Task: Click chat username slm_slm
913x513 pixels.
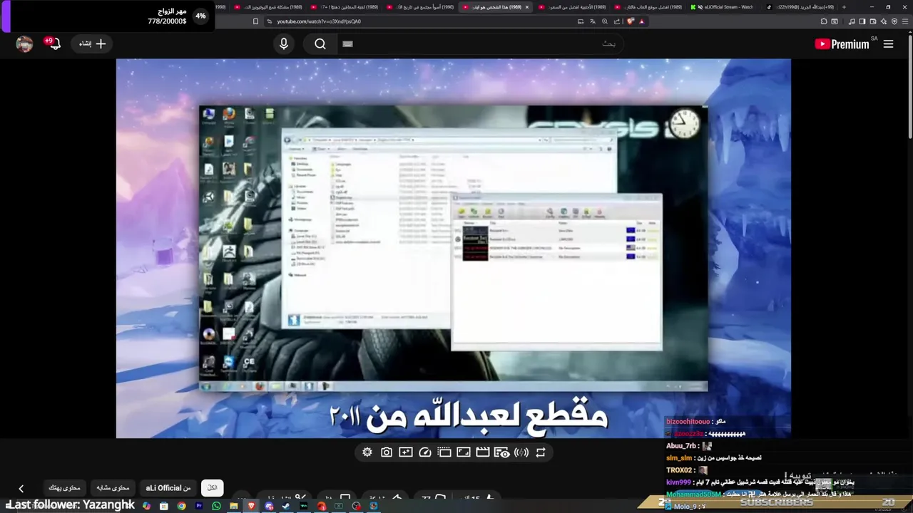Action: 679,458
